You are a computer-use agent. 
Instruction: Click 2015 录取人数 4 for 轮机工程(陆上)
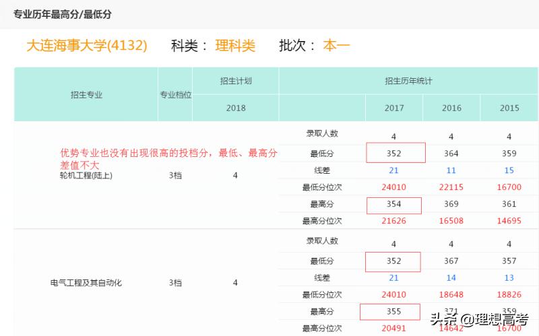(509, 137)
